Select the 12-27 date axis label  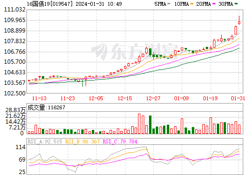[x=153, y=98]
